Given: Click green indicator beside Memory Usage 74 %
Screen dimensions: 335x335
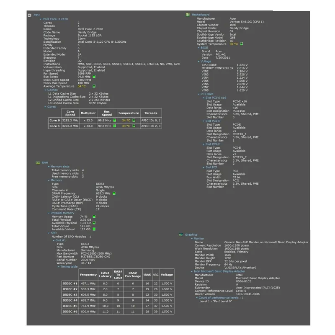Looking at the screenshot, I should point(94,216).
